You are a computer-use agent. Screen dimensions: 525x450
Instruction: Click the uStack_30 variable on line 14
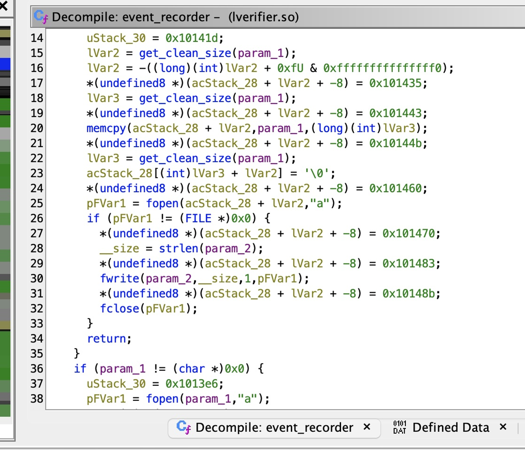116,38
